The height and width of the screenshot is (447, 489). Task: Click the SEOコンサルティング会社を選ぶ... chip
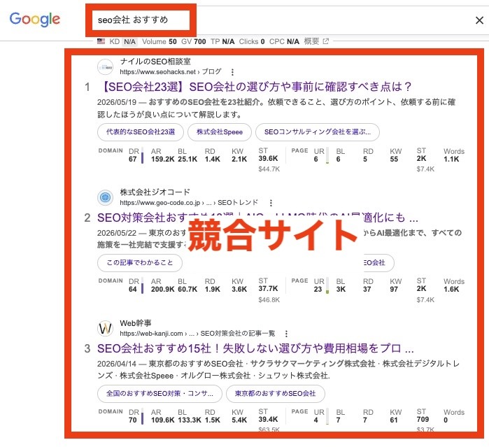(x=318, y=132)
